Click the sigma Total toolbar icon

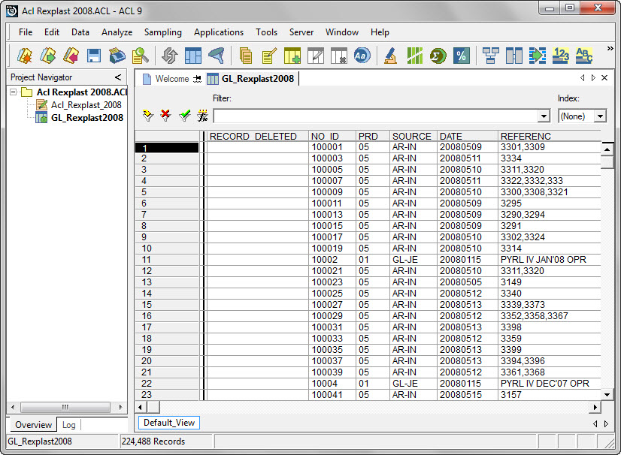coord(438,56)
